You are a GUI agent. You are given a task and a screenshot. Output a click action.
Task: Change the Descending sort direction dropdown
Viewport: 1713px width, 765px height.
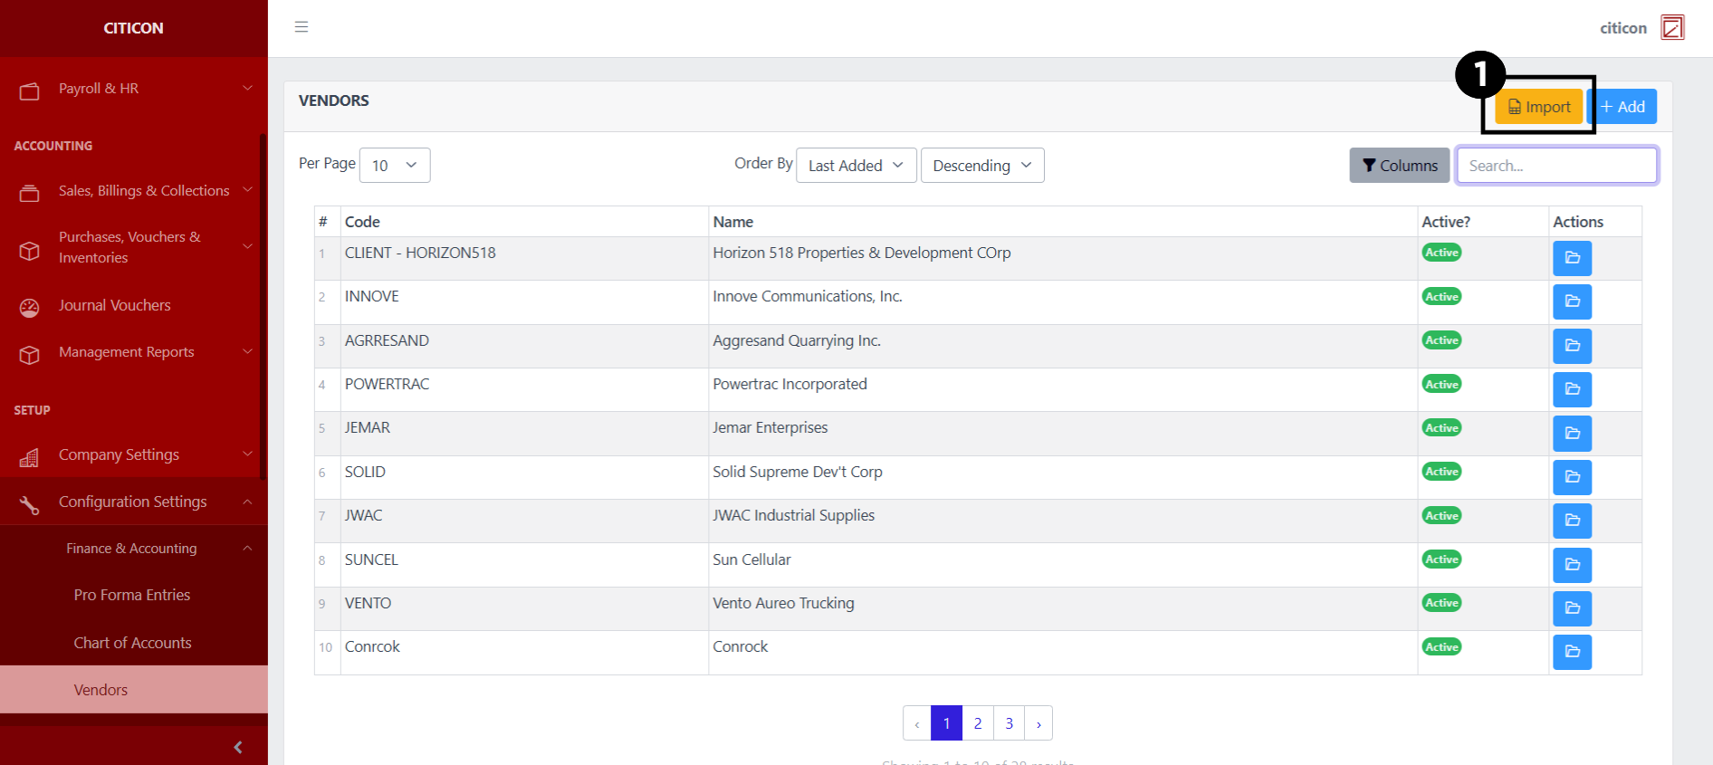coord(981,166)
